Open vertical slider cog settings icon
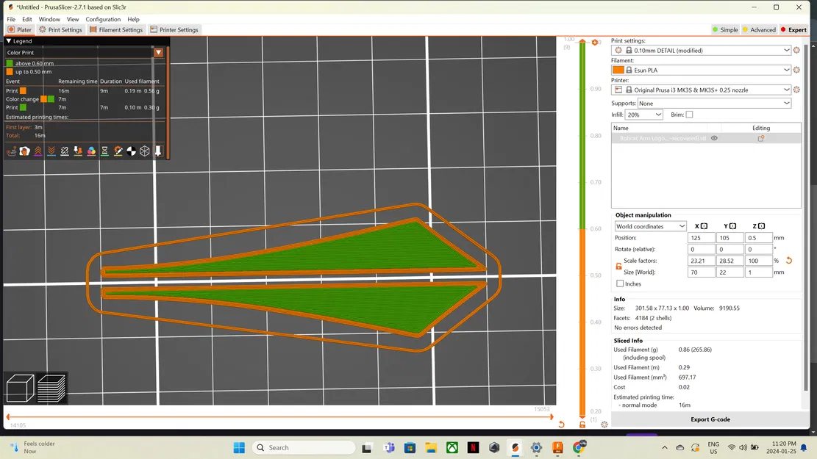817x459 pixels. pyautogui.click(x=604, y=424)
